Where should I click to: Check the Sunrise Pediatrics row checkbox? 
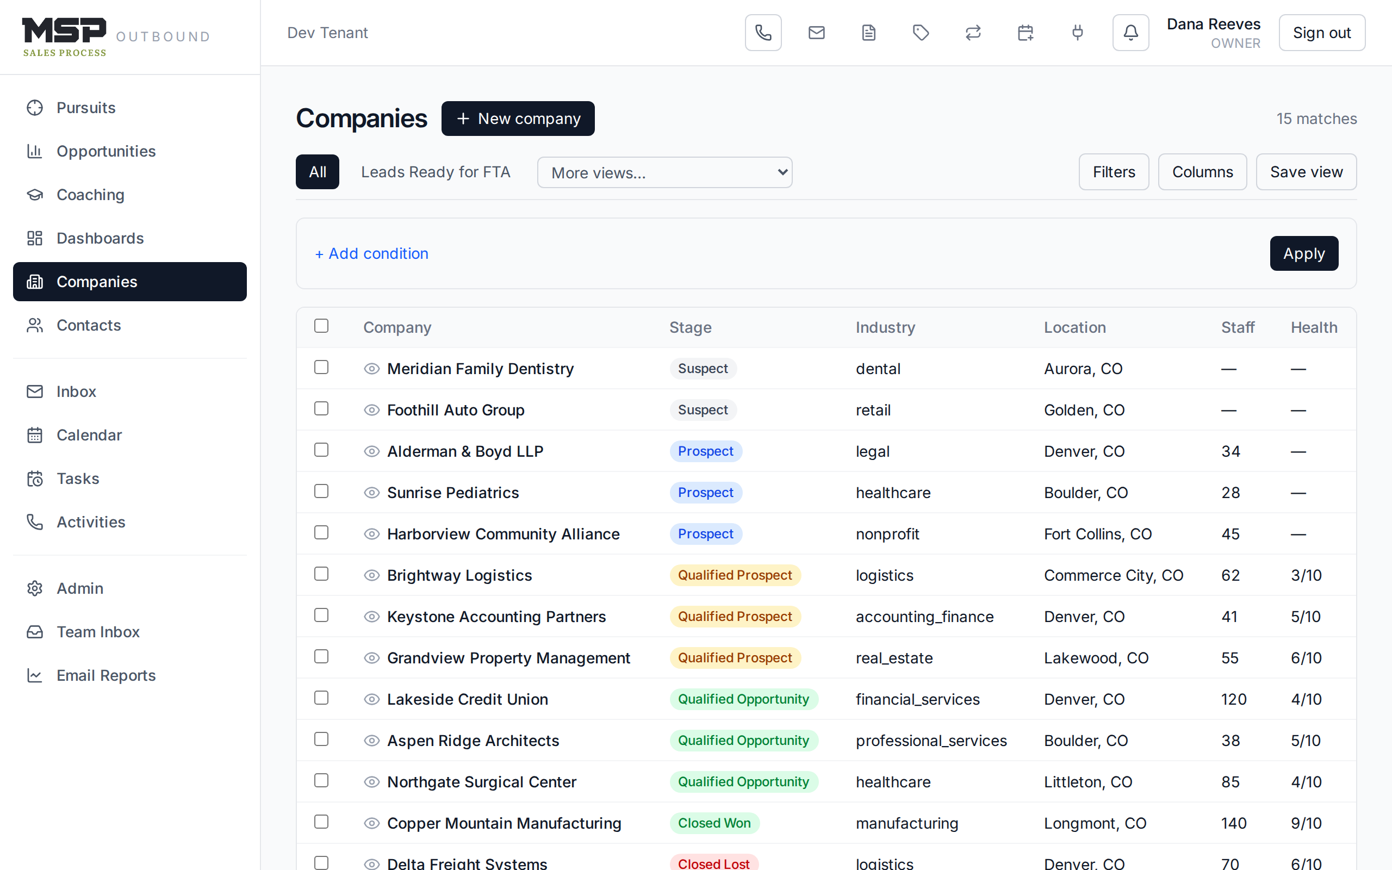tap(321, 492)
